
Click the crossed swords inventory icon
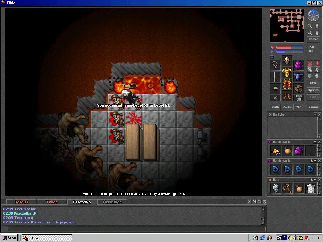(275, 98)
